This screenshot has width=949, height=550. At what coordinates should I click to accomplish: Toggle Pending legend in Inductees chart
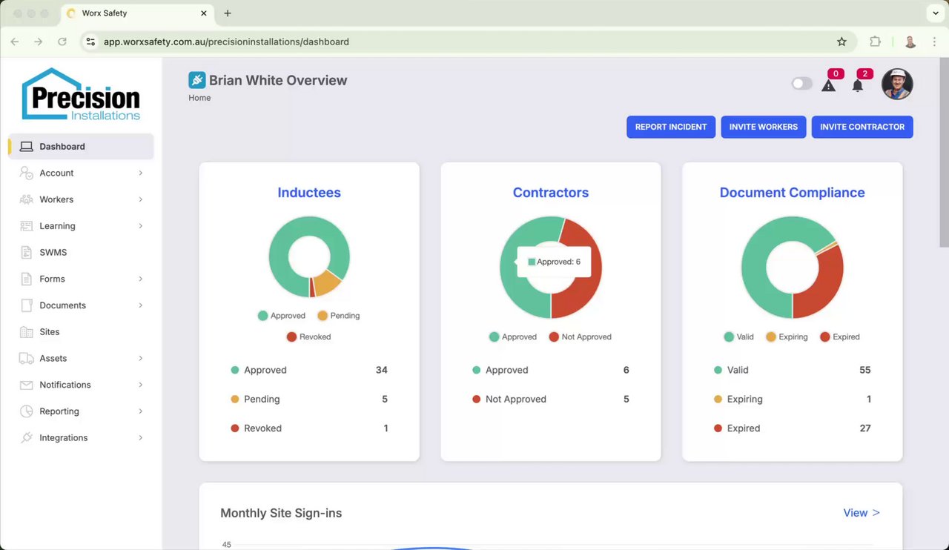pyautogui.click(x=339, y=316)
